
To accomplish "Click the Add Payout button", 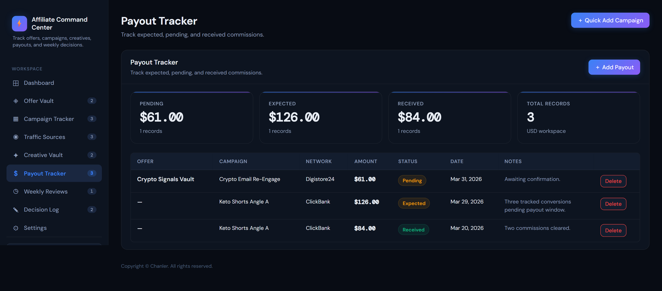I will coord(614,67).
